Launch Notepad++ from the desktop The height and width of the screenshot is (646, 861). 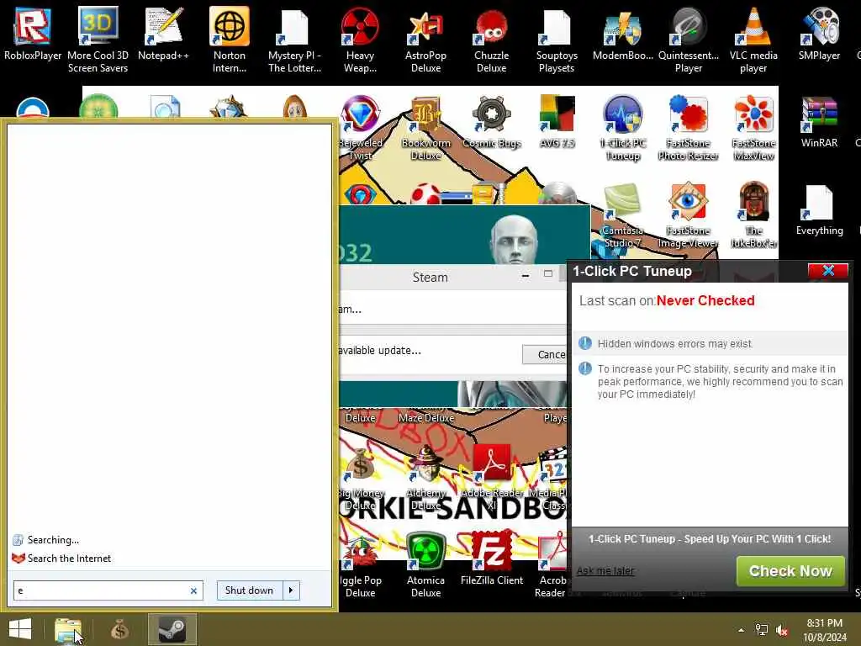point(163,34)
